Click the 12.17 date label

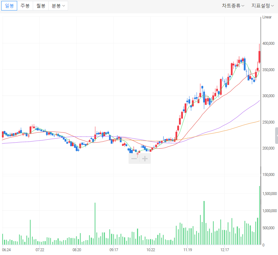[x=225, y=250]
